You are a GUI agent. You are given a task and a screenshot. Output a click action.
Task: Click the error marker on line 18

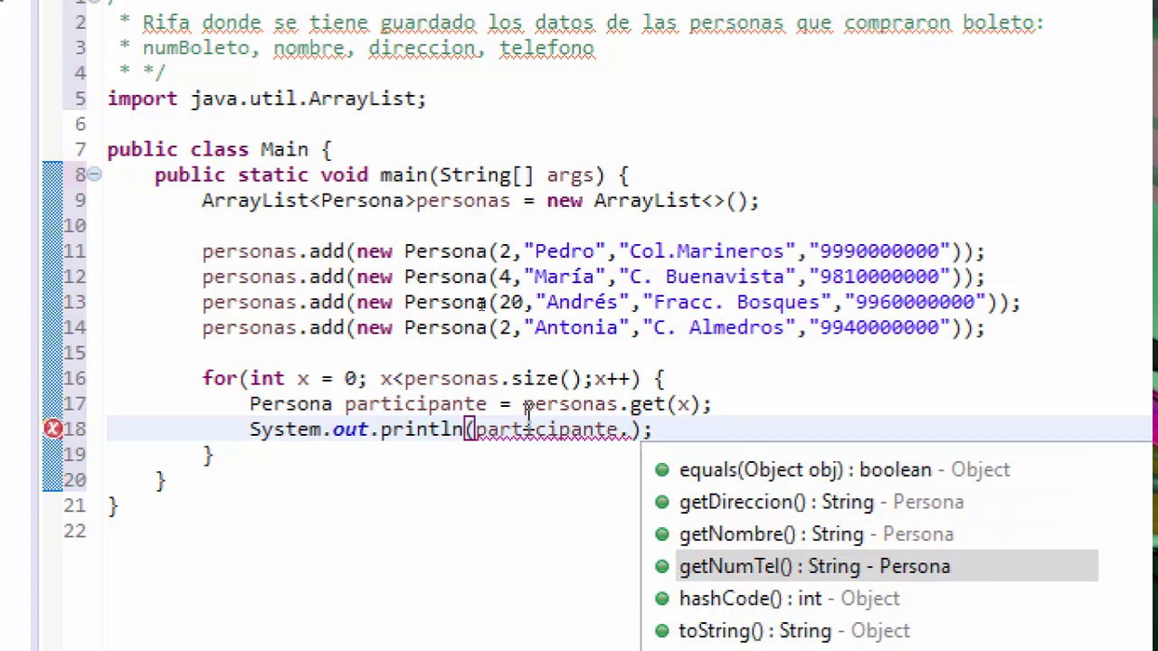(x=52, y=429)
